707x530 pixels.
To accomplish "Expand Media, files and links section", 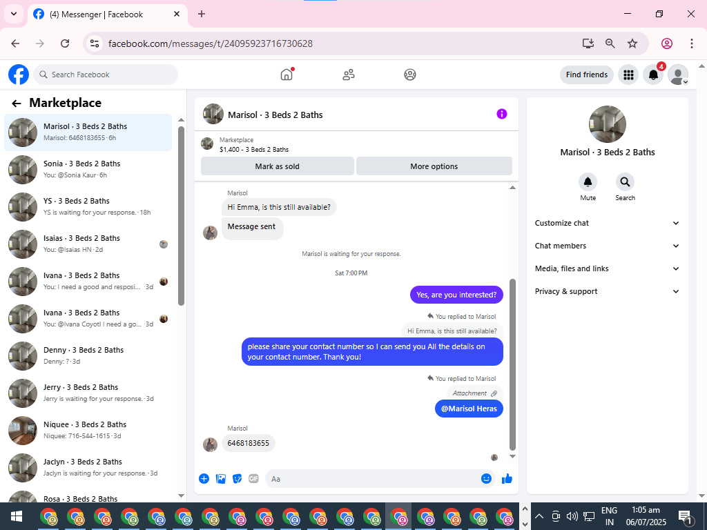I will click(606, 268).
